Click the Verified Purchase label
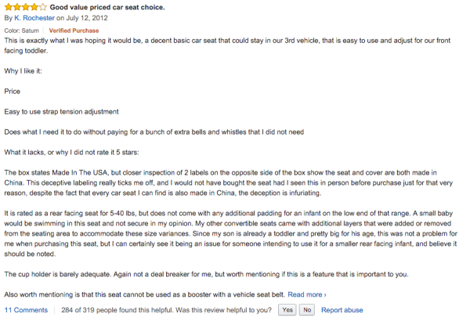 pyautogui.click(x=74, y=31)
